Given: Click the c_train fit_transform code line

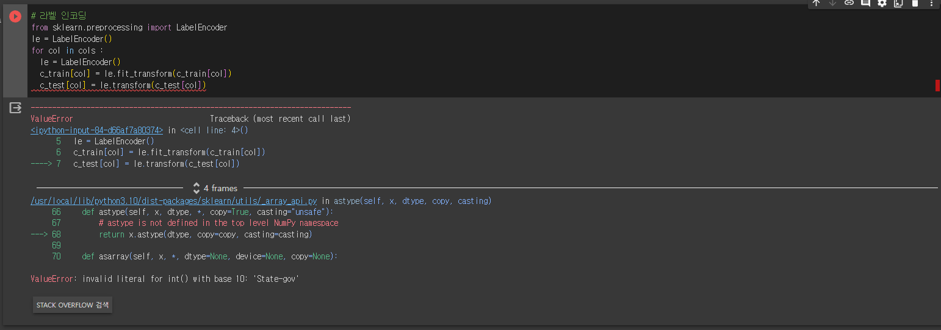Looking at the screenshot, I should (x=134, y=74).
